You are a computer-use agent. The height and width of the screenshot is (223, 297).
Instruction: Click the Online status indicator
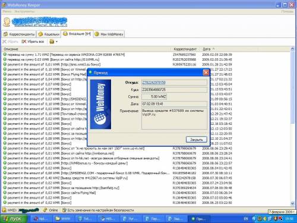(50, 210)
